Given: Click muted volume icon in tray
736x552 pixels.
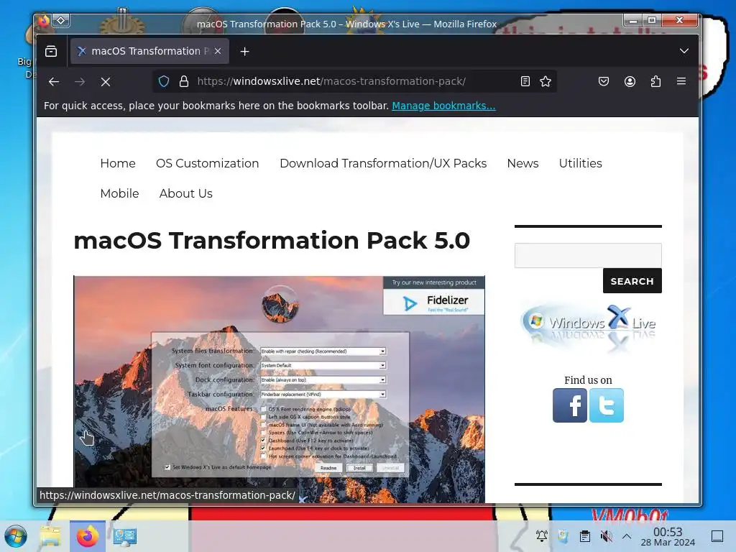Looking at the screenshot, I should coord(606,536).
